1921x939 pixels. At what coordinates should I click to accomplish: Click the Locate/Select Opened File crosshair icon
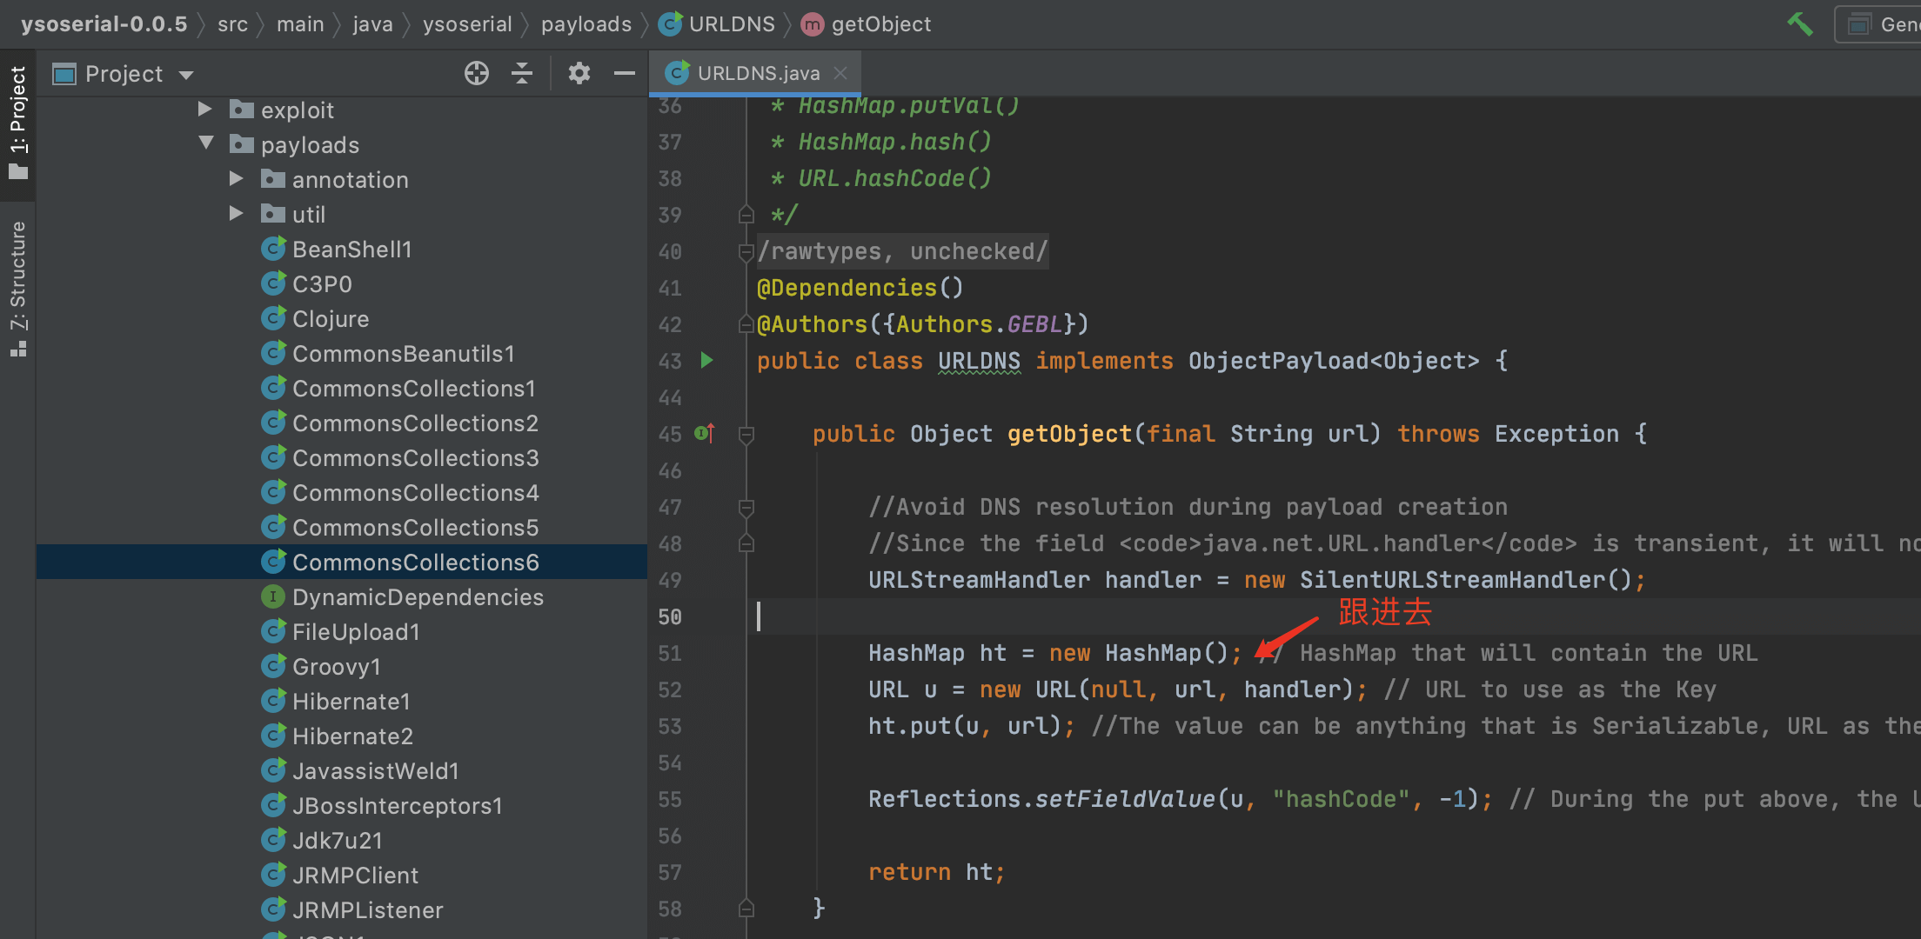point(476,74)
